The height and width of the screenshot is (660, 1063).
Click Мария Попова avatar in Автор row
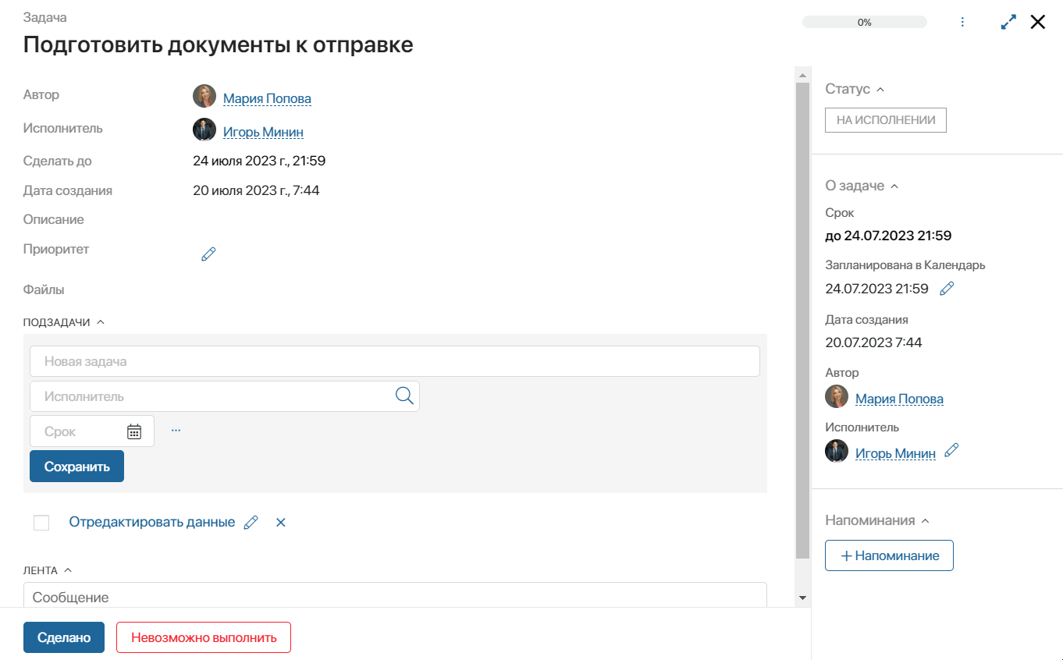(204, 96)
